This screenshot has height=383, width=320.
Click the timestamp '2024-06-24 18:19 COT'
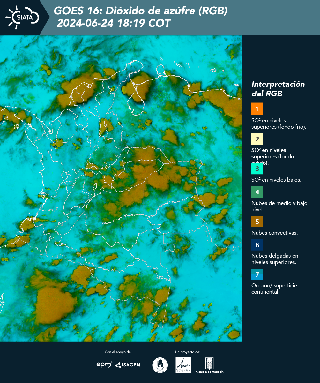(114, 23)
